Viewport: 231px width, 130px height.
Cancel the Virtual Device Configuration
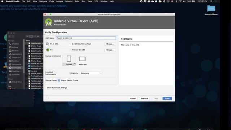coord(133,99)
